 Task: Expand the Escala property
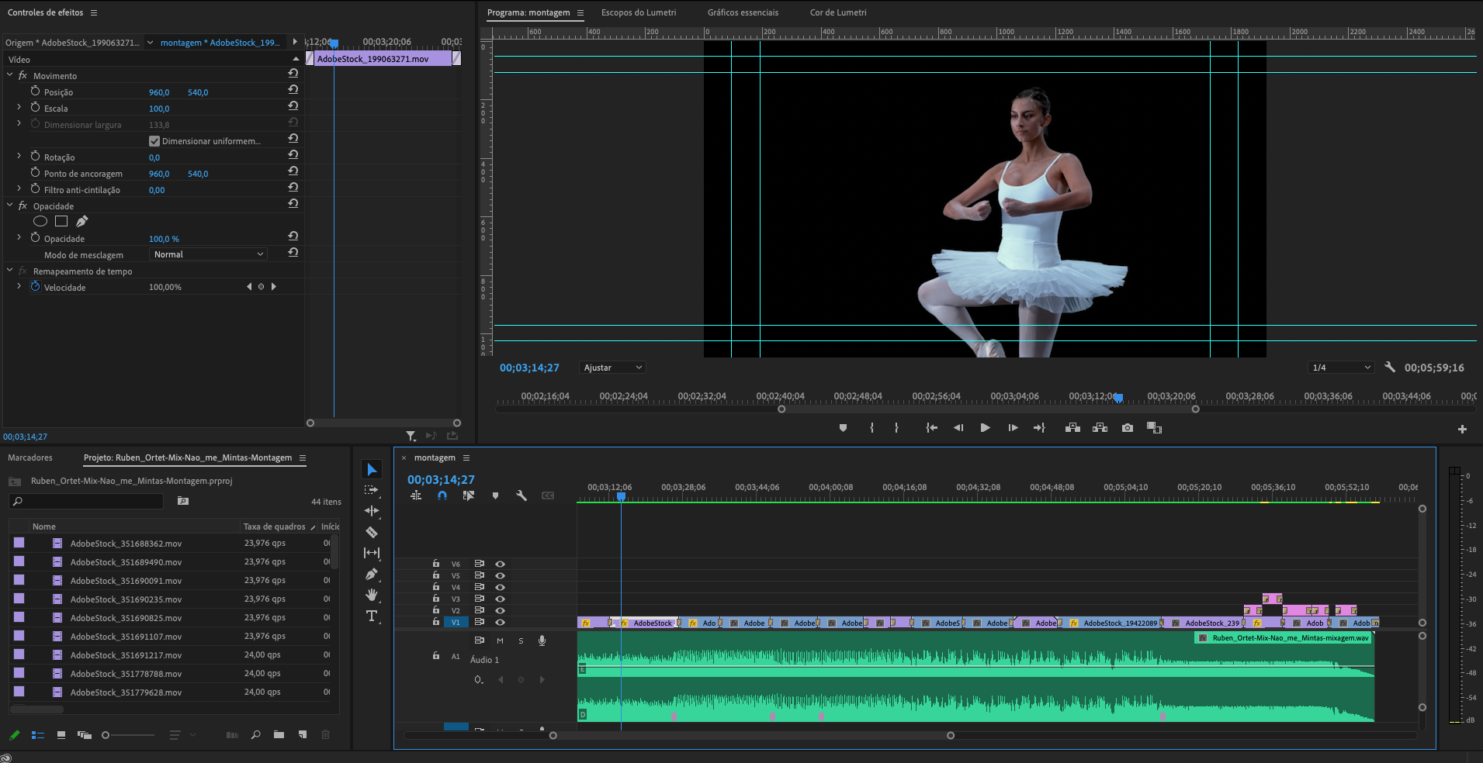[19, 108]
